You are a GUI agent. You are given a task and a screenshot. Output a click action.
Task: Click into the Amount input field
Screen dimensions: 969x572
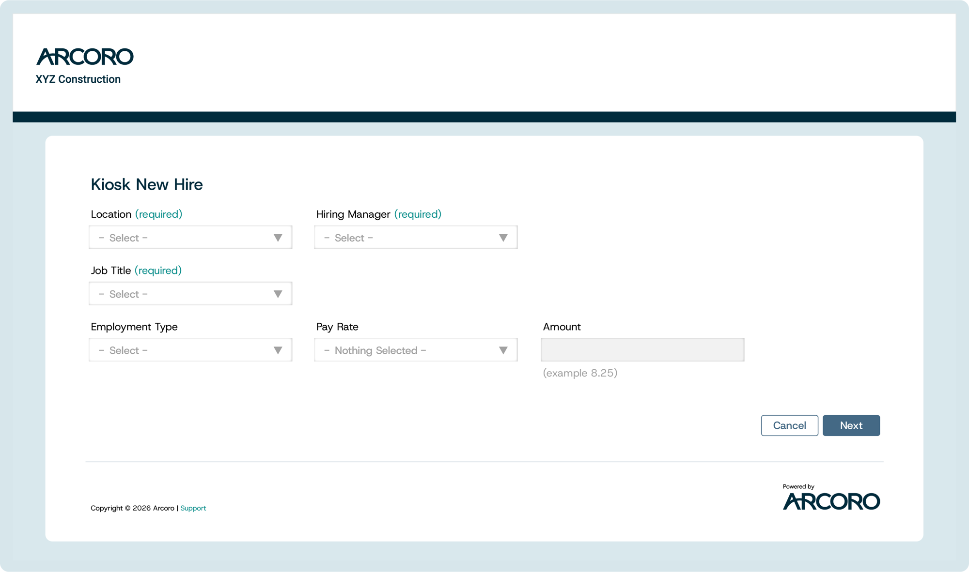[x=642, y=349]
